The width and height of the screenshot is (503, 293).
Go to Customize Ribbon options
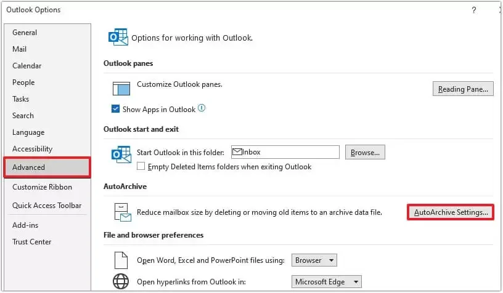click(x=42, y=187)
